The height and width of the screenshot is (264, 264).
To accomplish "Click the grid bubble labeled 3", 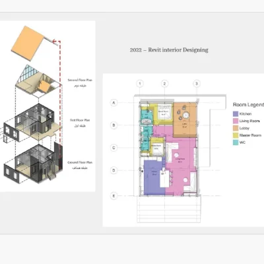I will pyautogui.click(x=197, y=84).
